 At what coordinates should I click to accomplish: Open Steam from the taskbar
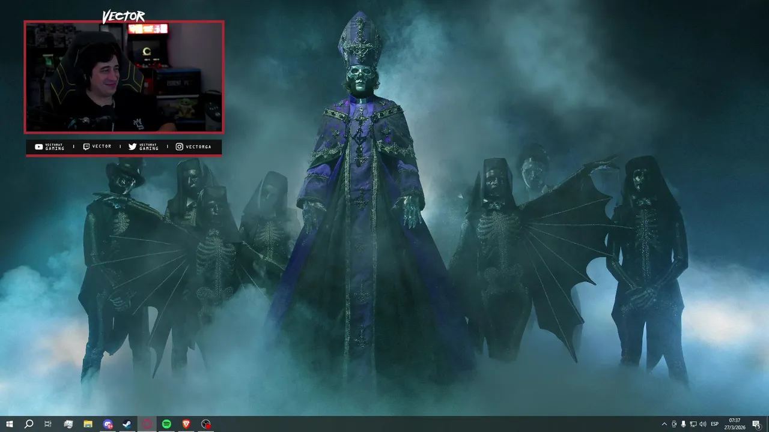coord(127,424)
